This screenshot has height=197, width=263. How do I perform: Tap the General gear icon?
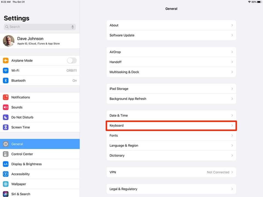tap(6, 144)
